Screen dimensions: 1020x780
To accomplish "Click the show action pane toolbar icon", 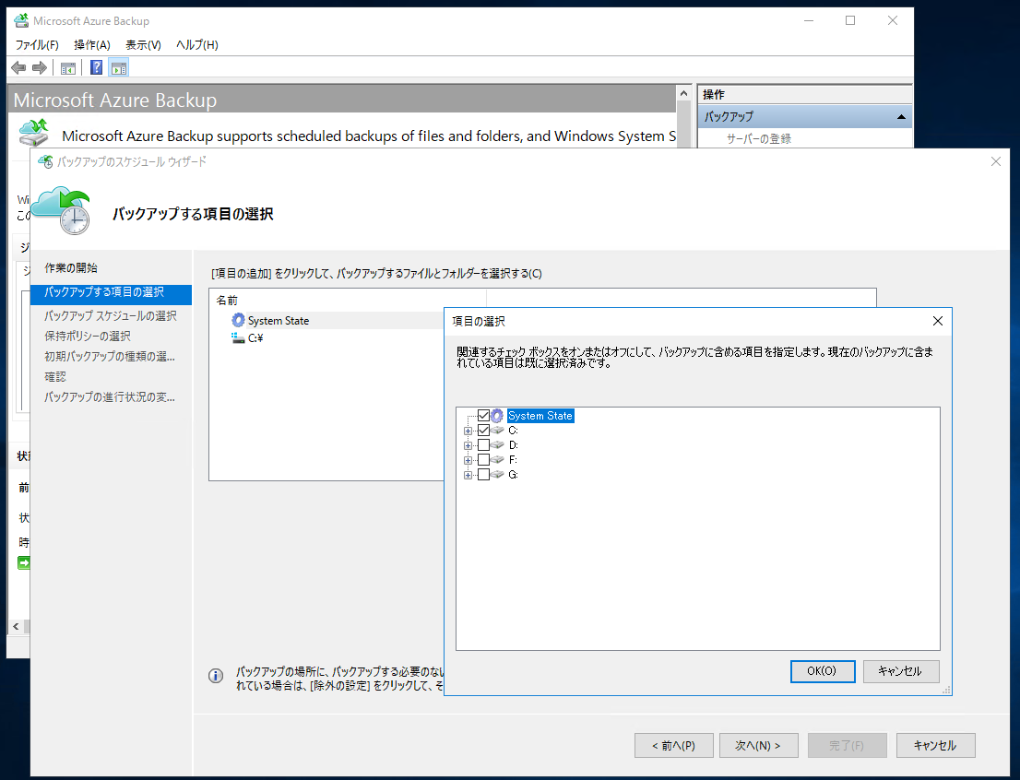I will (118, 67).
